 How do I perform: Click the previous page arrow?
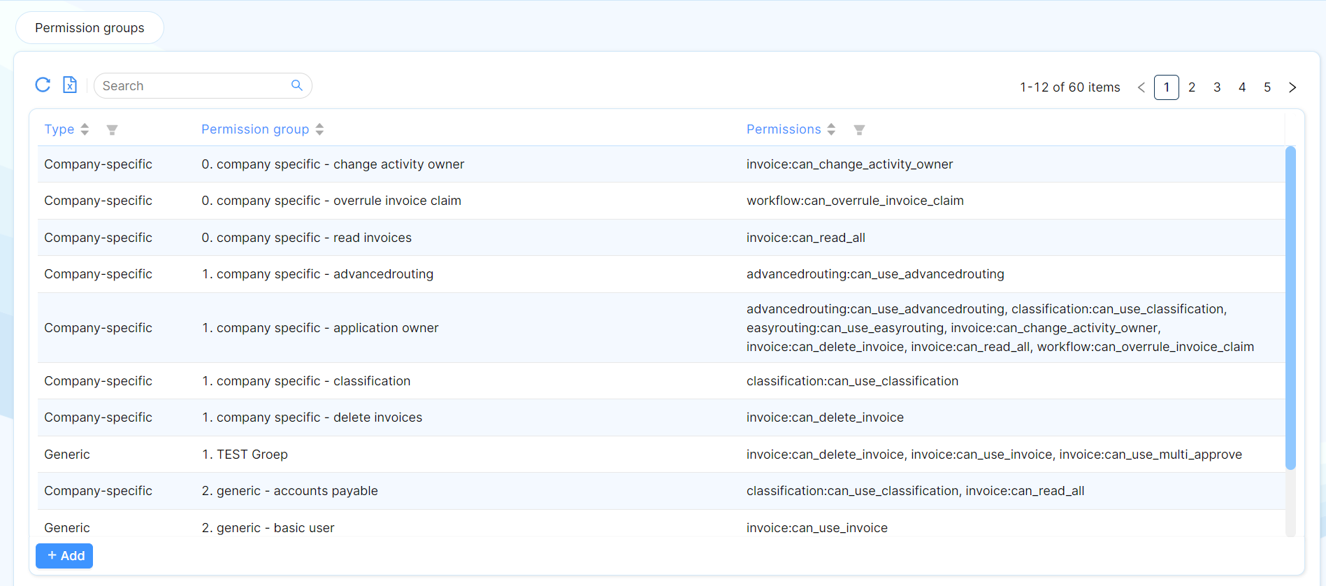point(1141,87)
